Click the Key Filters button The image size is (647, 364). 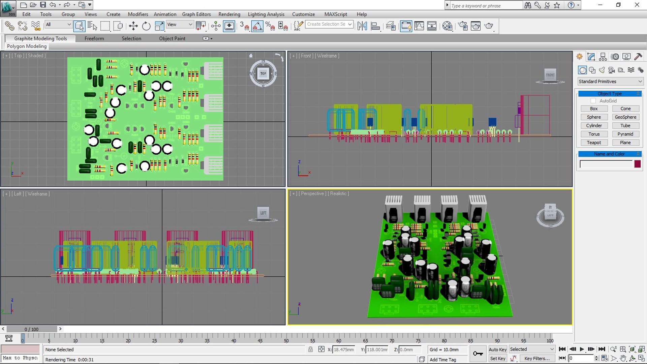click(537, 358)
